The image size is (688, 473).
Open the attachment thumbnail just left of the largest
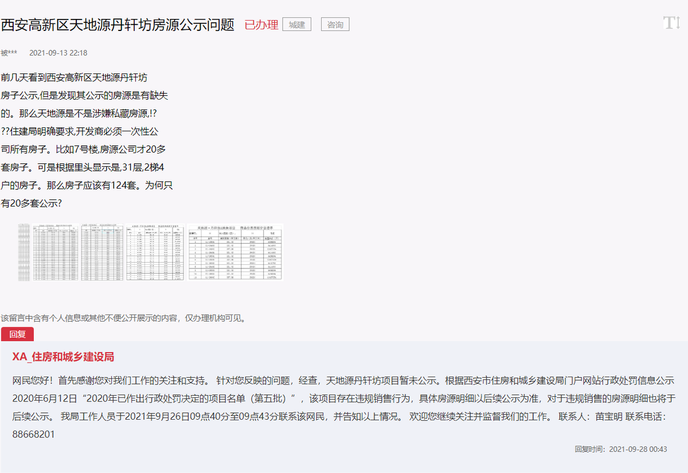[x=155, y=252]
